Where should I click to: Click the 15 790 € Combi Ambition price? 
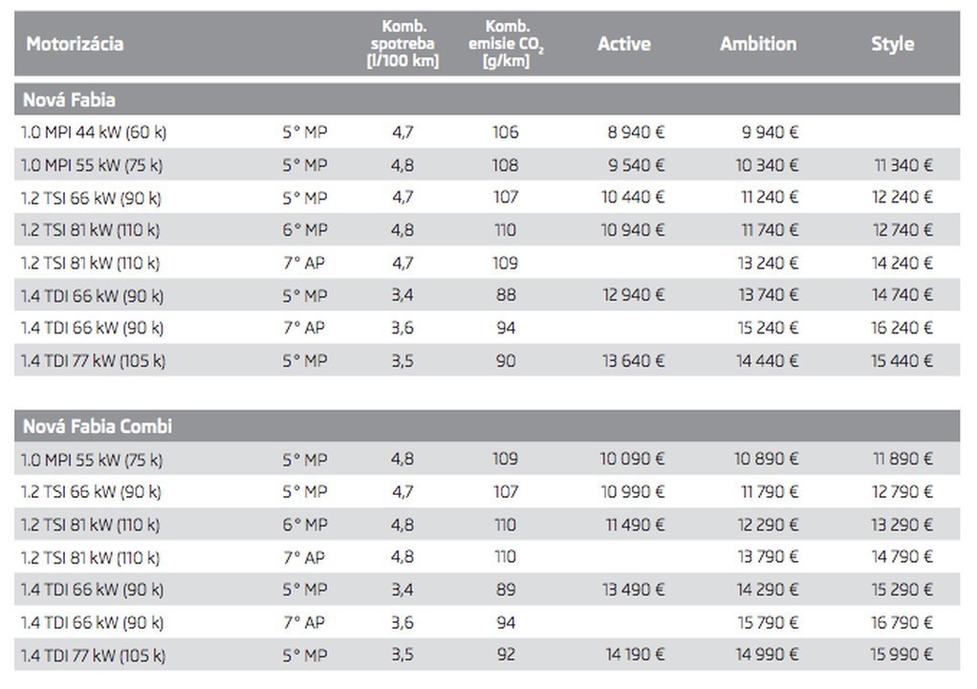(x=768, y=622)
